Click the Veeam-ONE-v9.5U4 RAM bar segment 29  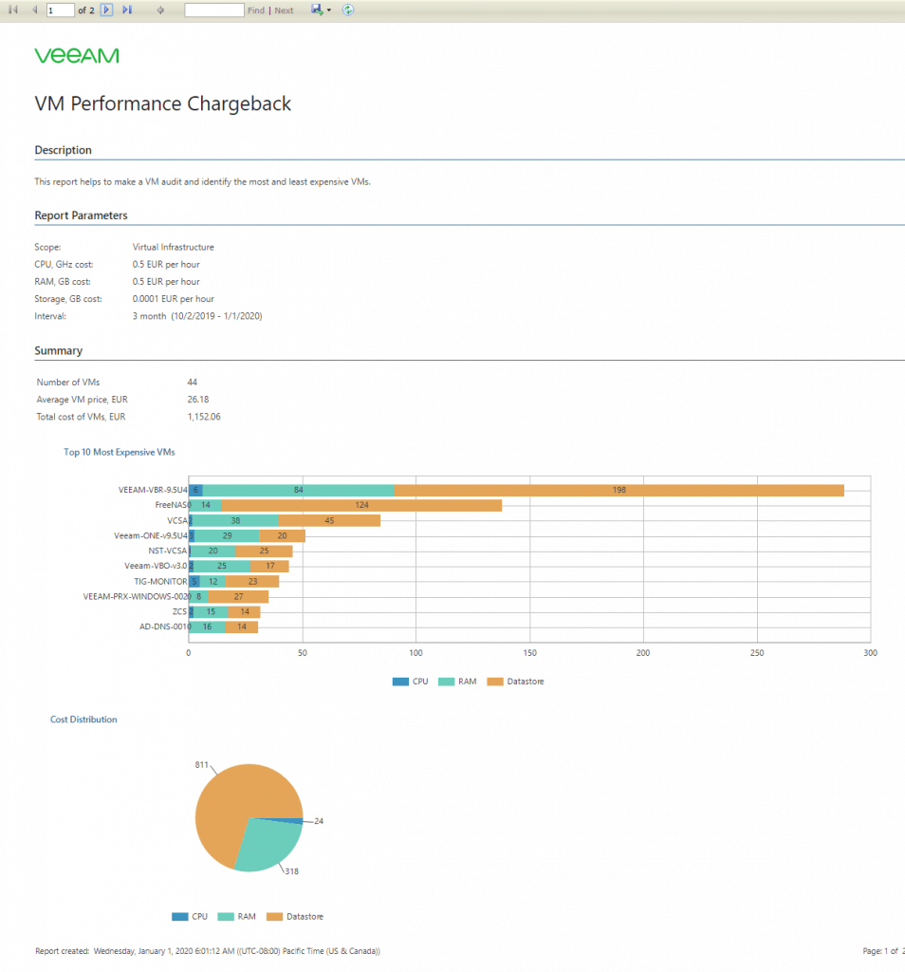point(227,535)
